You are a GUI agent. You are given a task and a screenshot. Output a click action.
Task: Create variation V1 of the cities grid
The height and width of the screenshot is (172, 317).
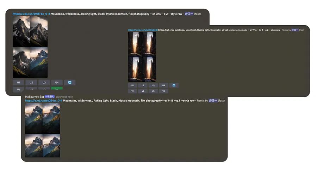click(132, 91)
